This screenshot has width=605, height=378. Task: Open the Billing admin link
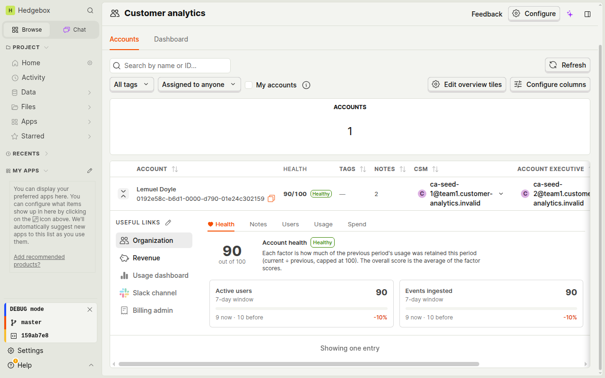point(154,310)
